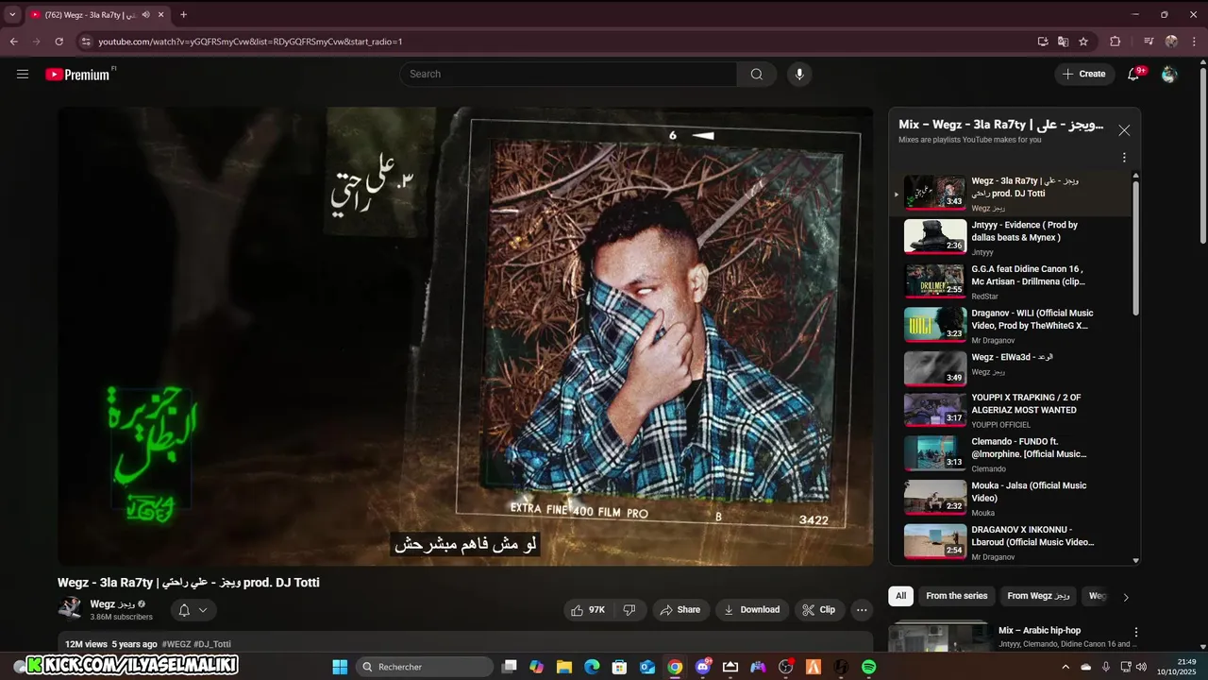
Task: Open File Explorer from the taskbar
Action: (564, 667)
